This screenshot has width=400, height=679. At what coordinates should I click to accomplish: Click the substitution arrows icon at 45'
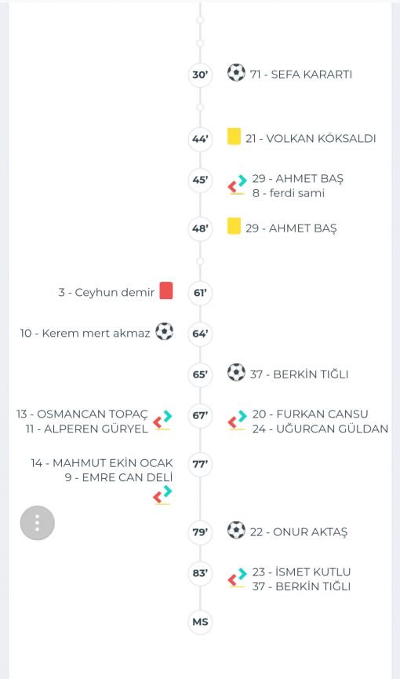(x=237, y=184)
